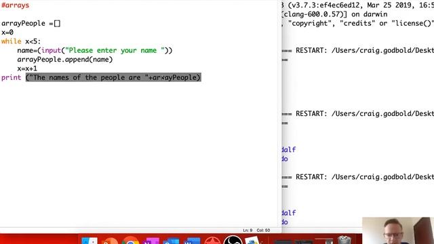
Task: Click the '#arrays' comment line
Action: point(15,5)
